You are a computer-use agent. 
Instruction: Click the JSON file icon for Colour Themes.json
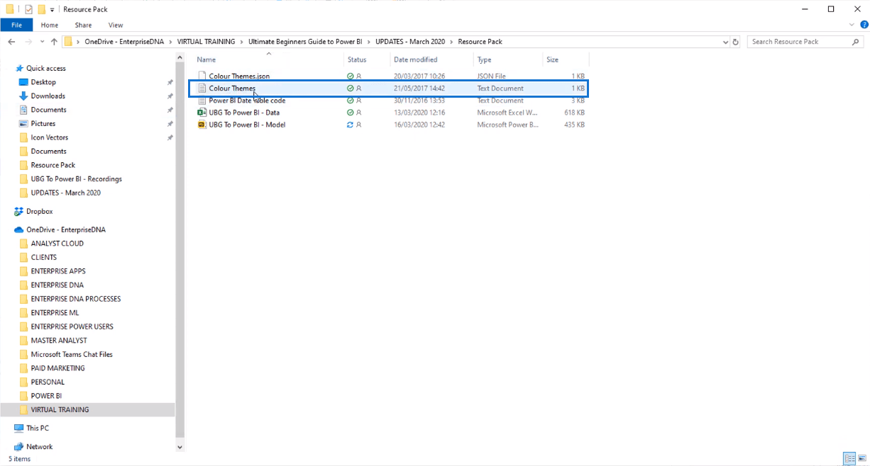pos(202,76)
